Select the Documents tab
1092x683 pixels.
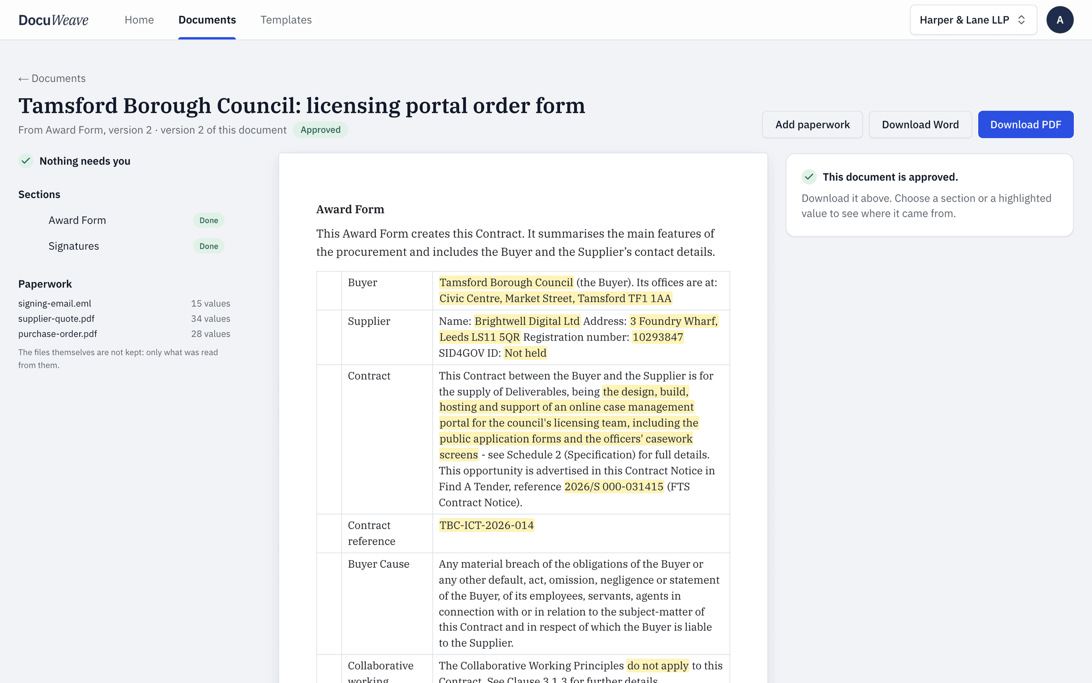point(207,20)
